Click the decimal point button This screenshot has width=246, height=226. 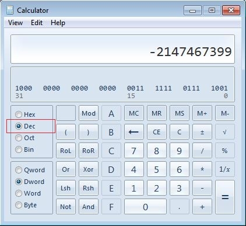click(180, 207)
